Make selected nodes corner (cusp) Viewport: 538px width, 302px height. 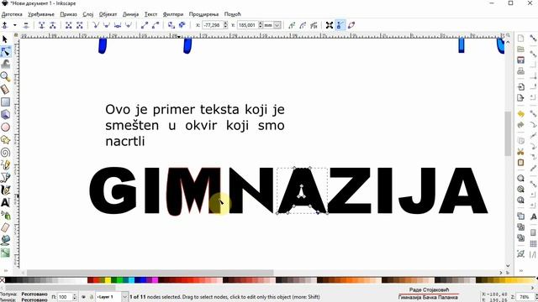(x=96, y=25)
